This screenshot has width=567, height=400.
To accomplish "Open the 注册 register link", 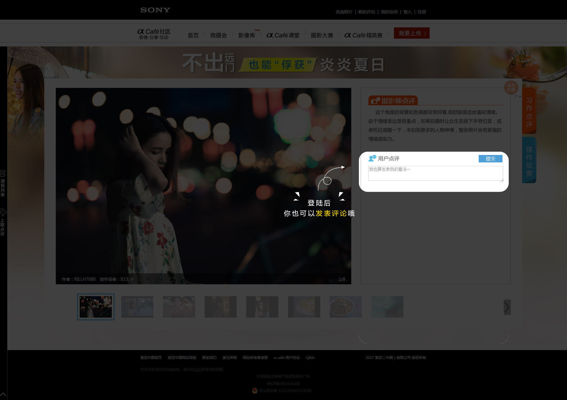I will tap(422, 12).
